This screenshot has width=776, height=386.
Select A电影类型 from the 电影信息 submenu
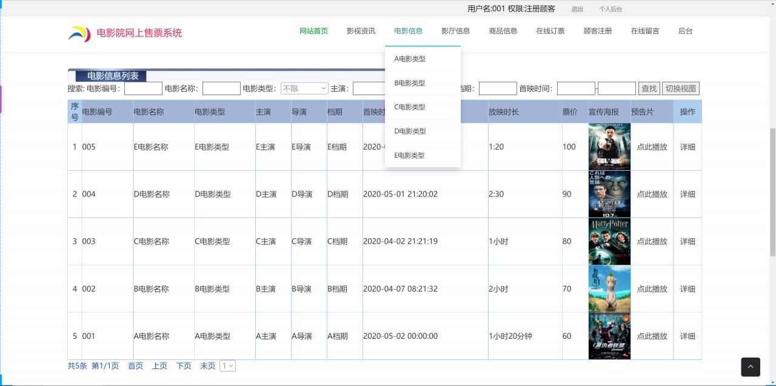pos(410,59)
